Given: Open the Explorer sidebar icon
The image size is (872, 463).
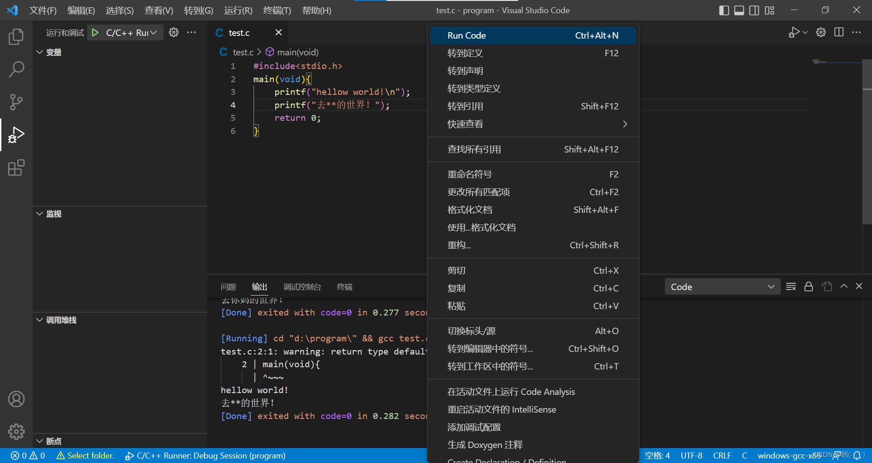Looking at the screenshot, I should [16, 37].
